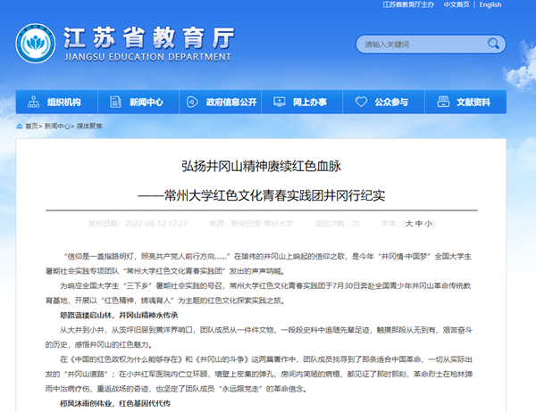Set font size to 中 (medium)
The image size is (536, 412).
417,224
